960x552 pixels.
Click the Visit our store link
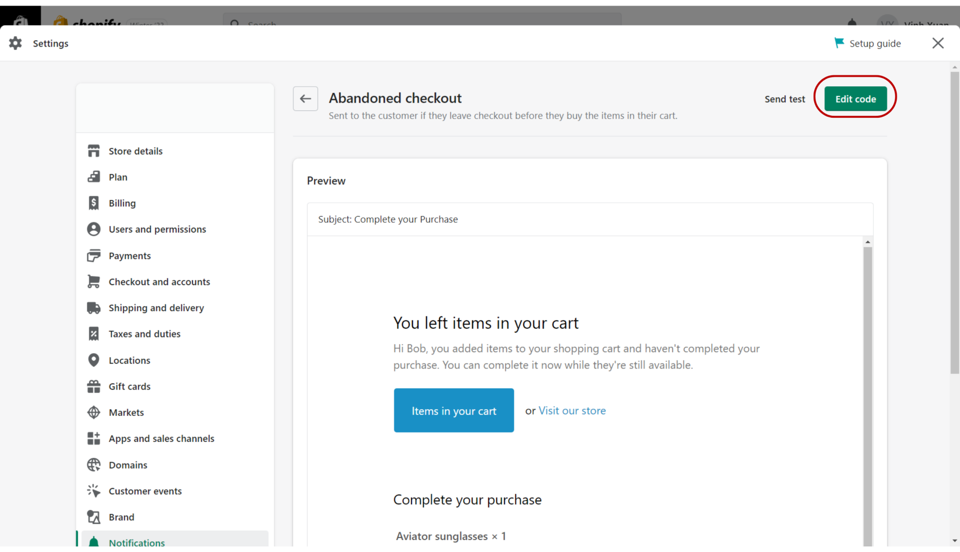pyautogui.click(x=572, y=411)
